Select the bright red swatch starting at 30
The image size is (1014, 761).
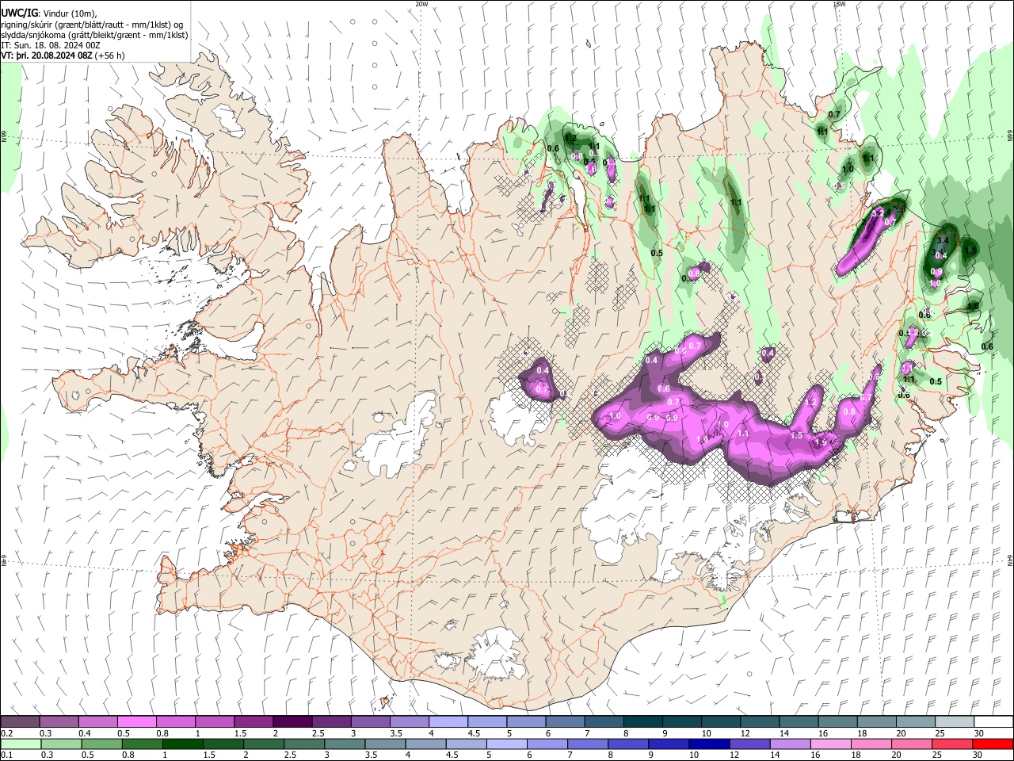point(991,744)
